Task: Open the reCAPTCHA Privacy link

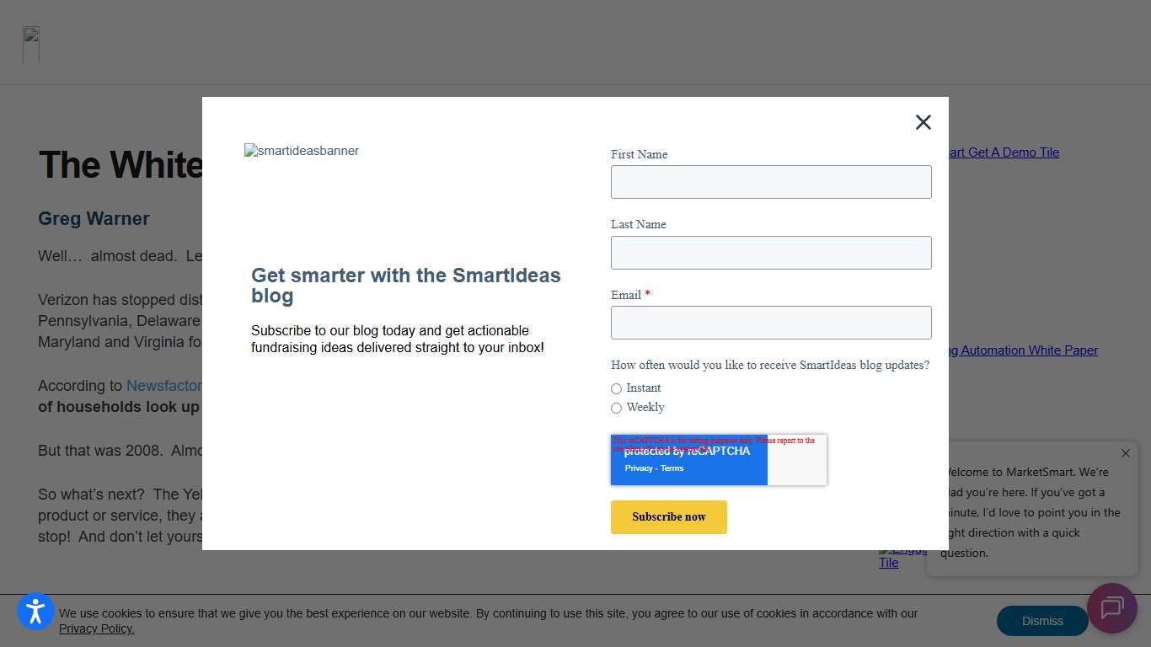Action: tap(639, 468)
